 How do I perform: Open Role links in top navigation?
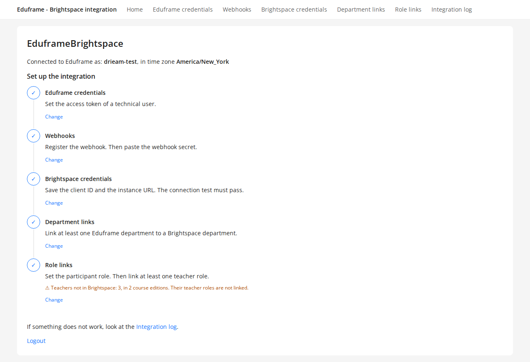[x=408, y=10]
